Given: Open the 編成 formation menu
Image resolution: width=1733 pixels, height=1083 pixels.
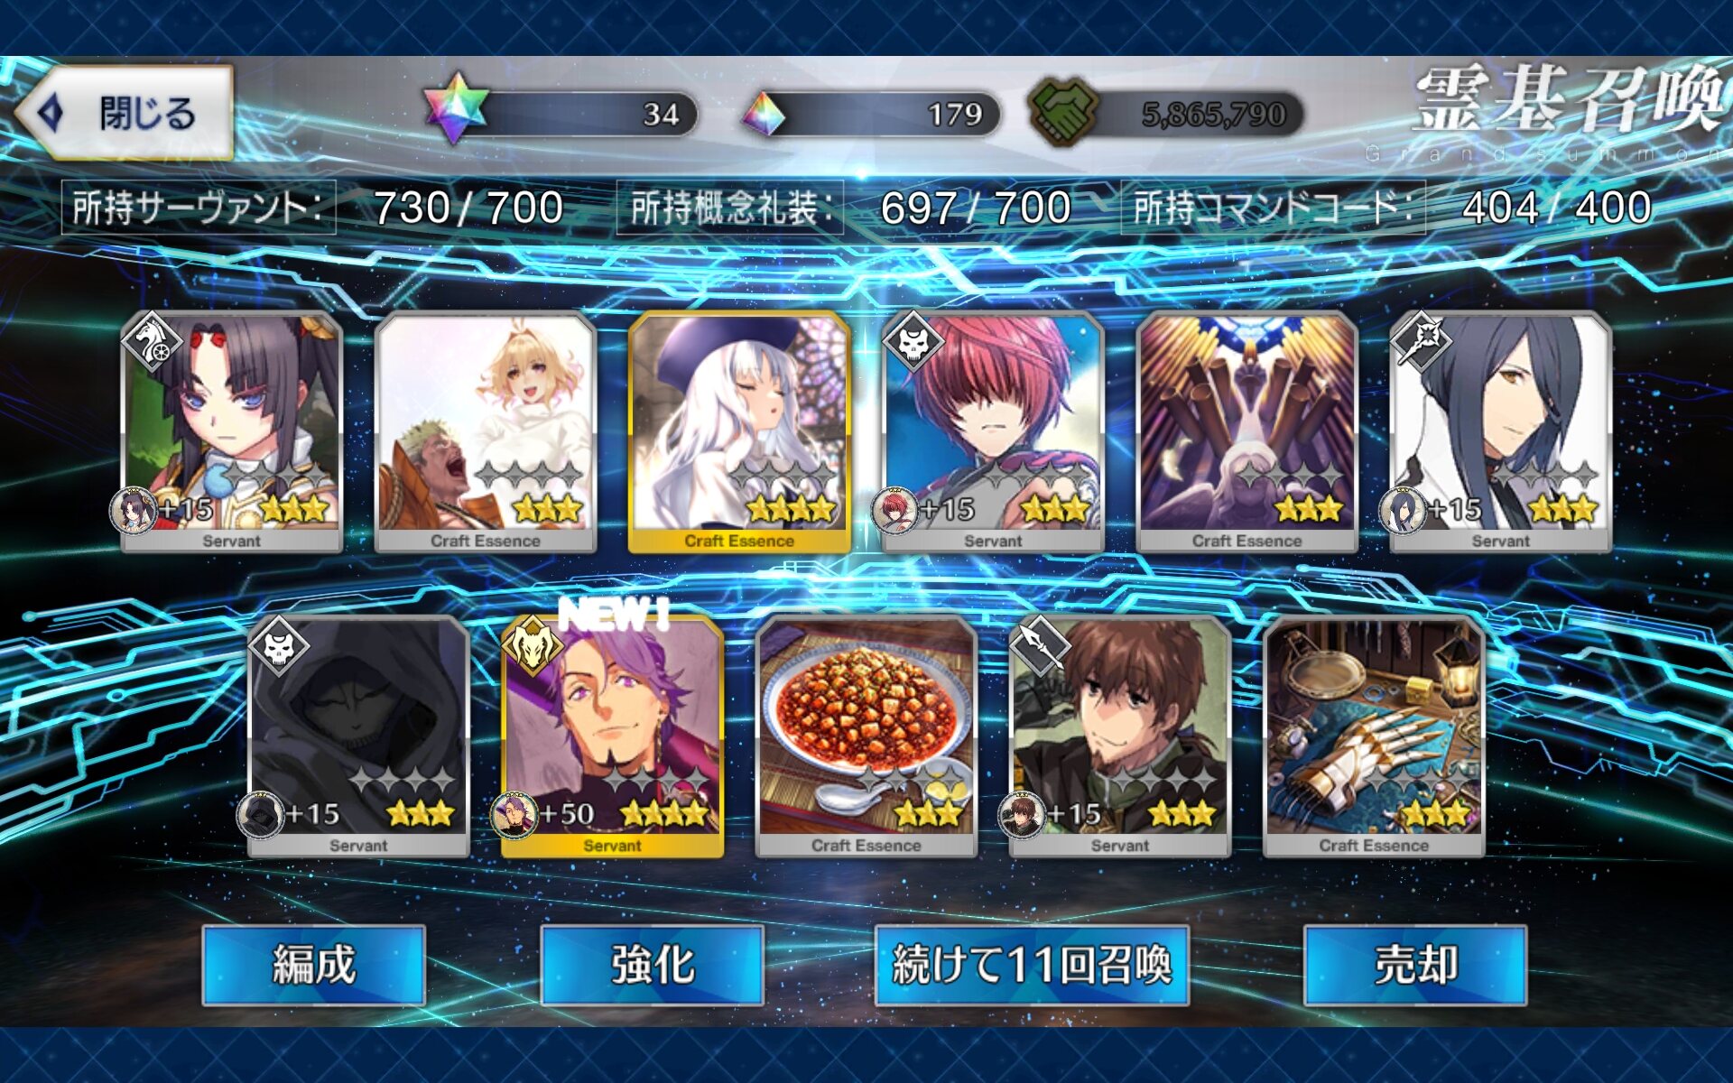Looking at the screenshot, I should pos(314,965).
